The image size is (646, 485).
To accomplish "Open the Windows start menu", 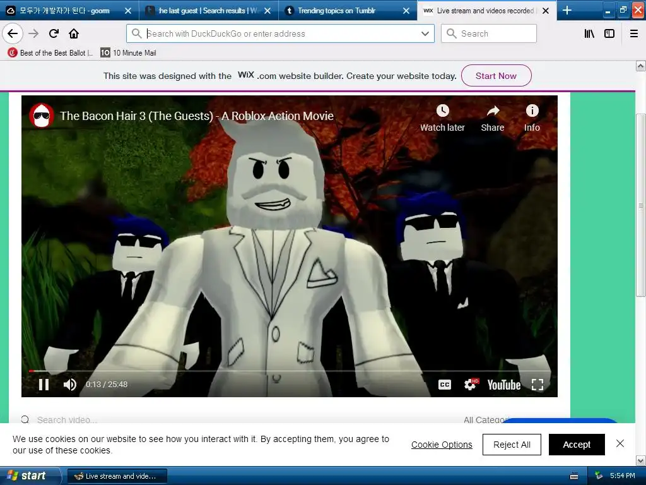I will click(30, 476).
